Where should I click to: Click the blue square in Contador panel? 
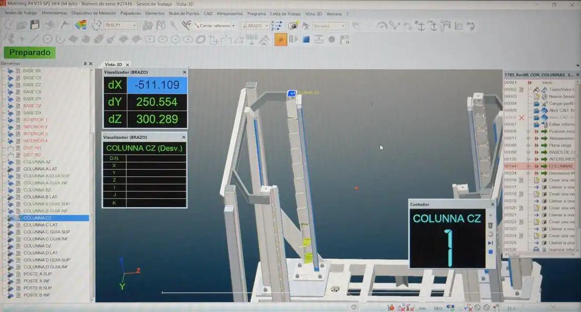coord(490,252)
